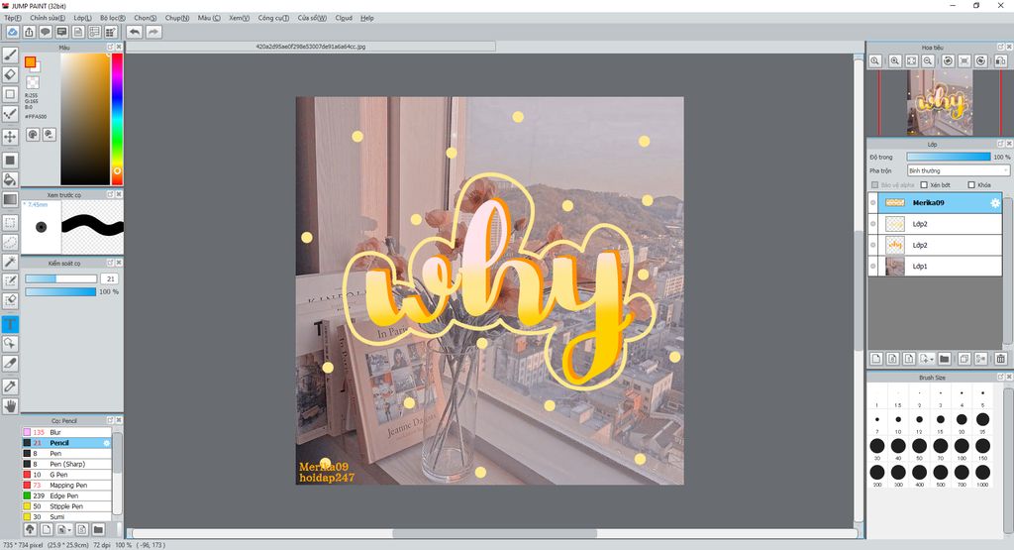Open the Công cụ menu
The height and width of the screenshot is (550, 1014).
pyautogui.click(x=273, y=18)
